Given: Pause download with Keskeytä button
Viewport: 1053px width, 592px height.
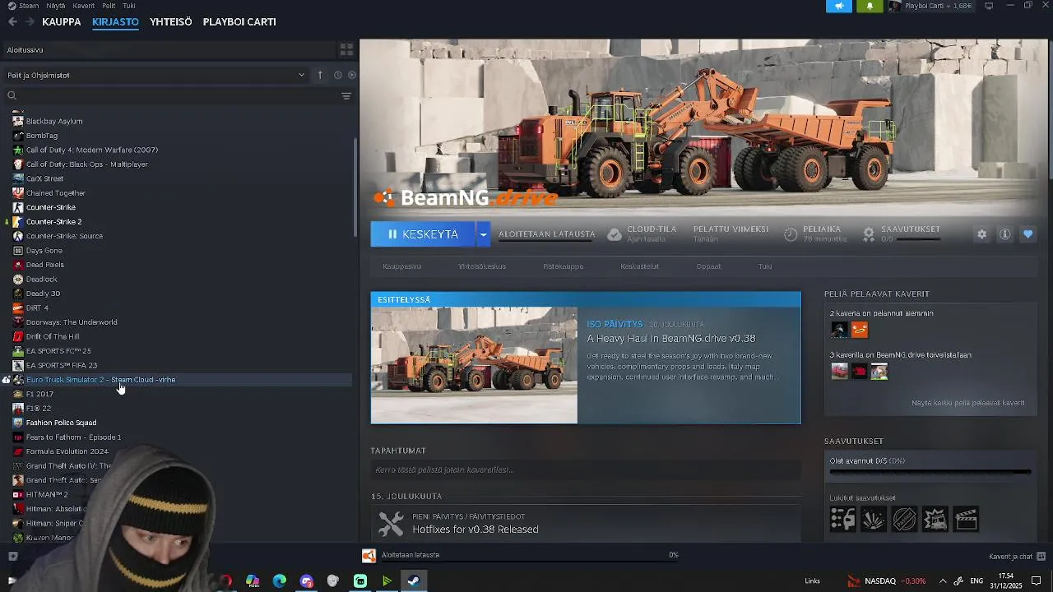Looking at the screenshot, I should point(423,234).
